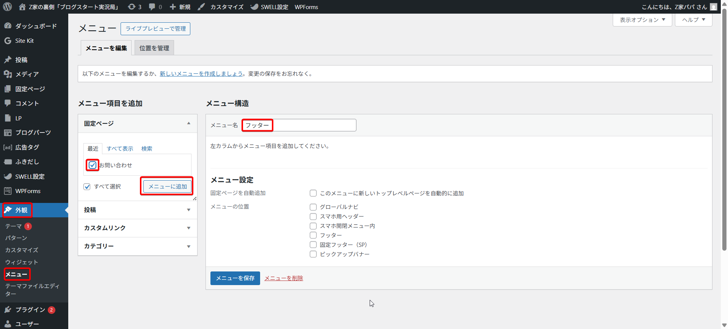Open Site Kit from sidebar
The image size is (728, 329).
pyautogui.click(x=24, y=41)
